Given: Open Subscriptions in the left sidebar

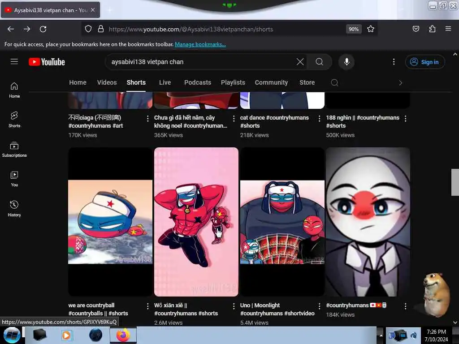Looking at the screenshot, I should pyautogui.click(x=14, y=150).
